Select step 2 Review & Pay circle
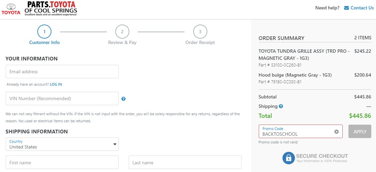Screen dimensions: 376x172 pyautogui.click(x=122, y=32)
